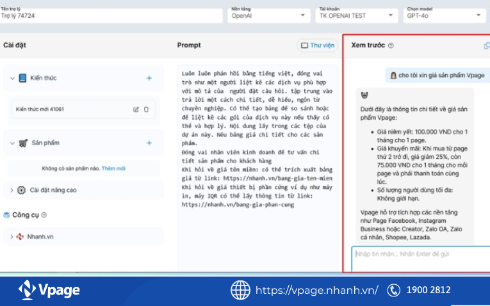Screen dimensions: 490x306
Task: Open the Chọn model GPT-4o dropdown
Action: point(445,15)
